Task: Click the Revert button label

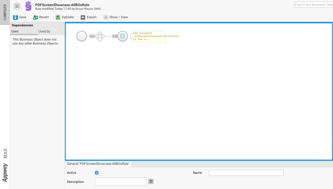Action: 44,17
